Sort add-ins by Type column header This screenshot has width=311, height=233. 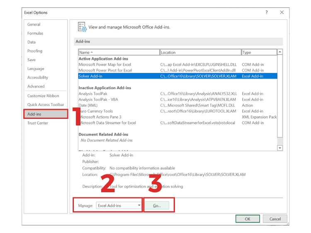259,52
